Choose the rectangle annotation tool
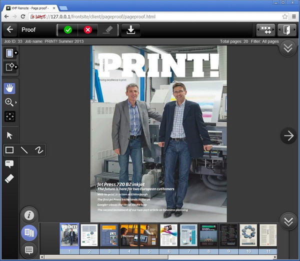 point(9,150)
